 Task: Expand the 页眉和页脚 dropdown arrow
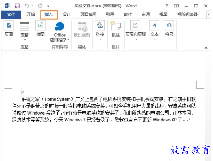[137, 39]
